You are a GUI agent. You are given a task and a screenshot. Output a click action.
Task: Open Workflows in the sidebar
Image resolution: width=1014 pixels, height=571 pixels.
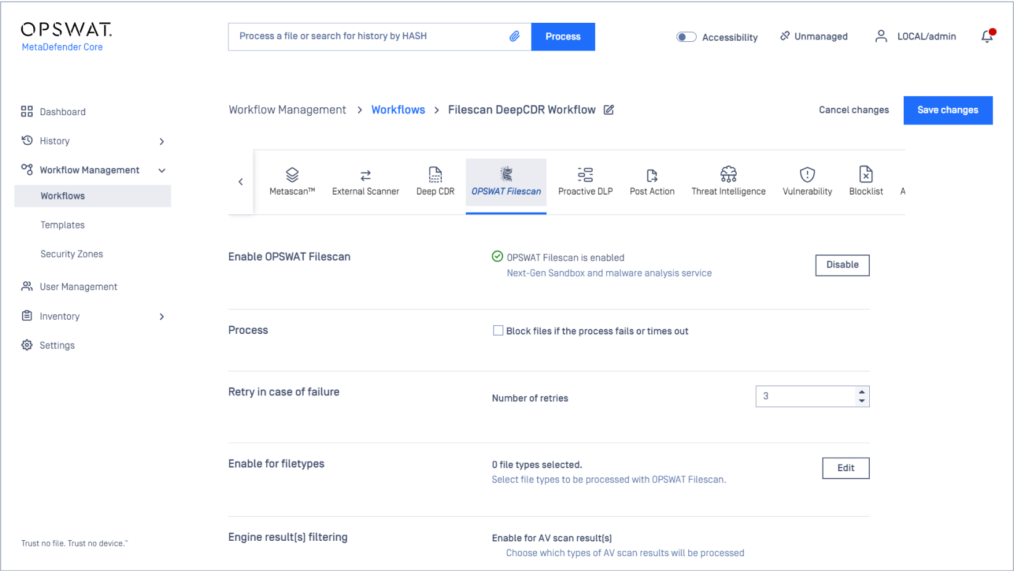tap(92, 196)
